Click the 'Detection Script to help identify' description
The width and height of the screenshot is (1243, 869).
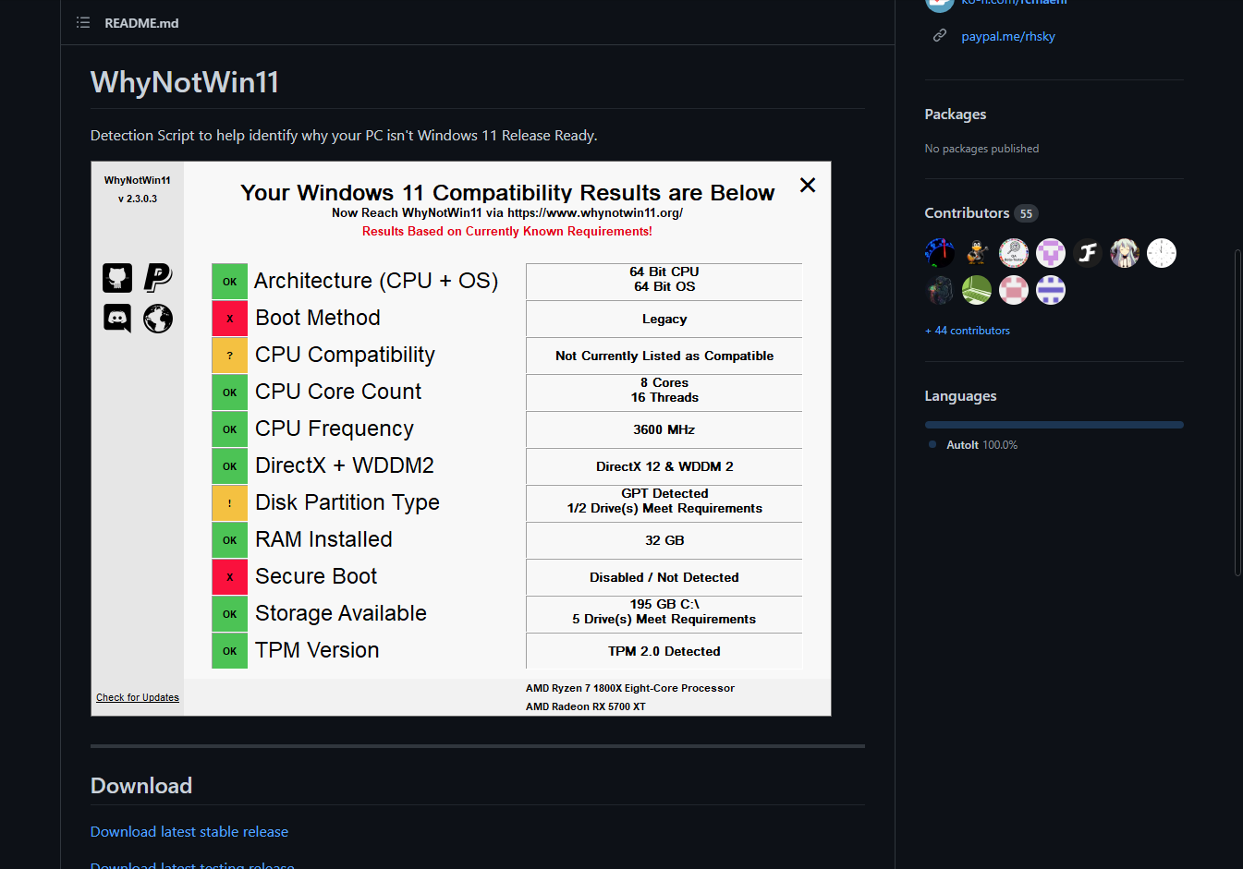(x=344, y=136)
